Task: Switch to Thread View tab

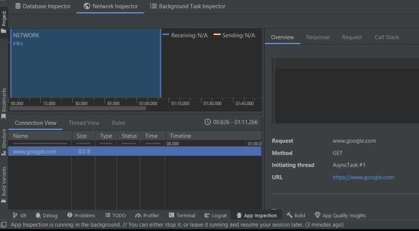Action: point(84,123)
